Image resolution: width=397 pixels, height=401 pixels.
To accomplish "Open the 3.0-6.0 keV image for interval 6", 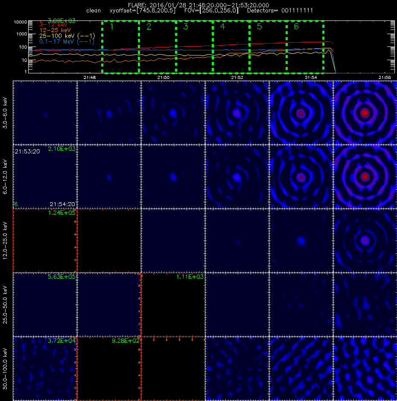I will pyautogui.click(x=365, y=113).
